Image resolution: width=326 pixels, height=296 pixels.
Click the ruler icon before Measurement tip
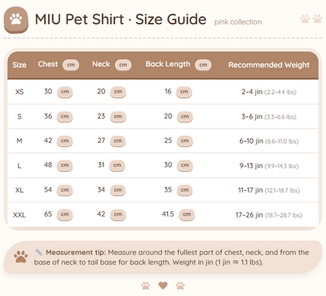(38, 252)
